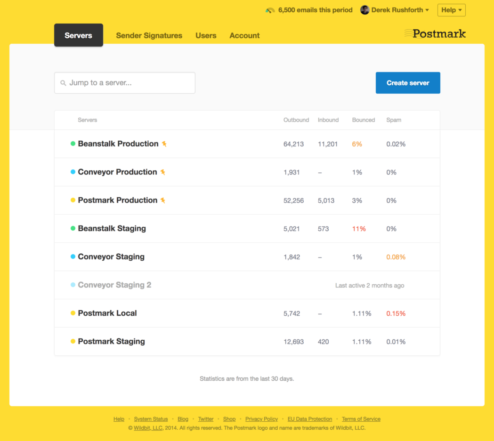
Task: Click the Wildbit, LLC copyright link
Action: click(x=148, y=428)
